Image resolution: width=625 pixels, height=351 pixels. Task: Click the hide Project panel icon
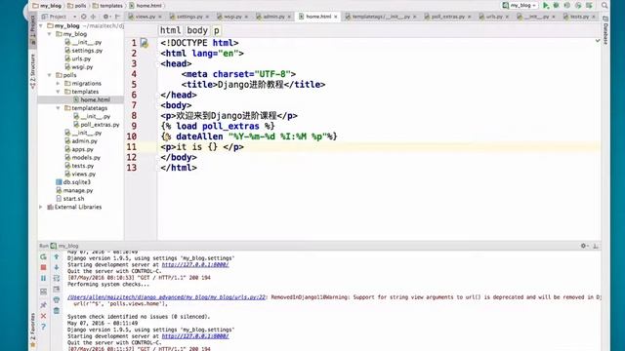click(117, 17)
